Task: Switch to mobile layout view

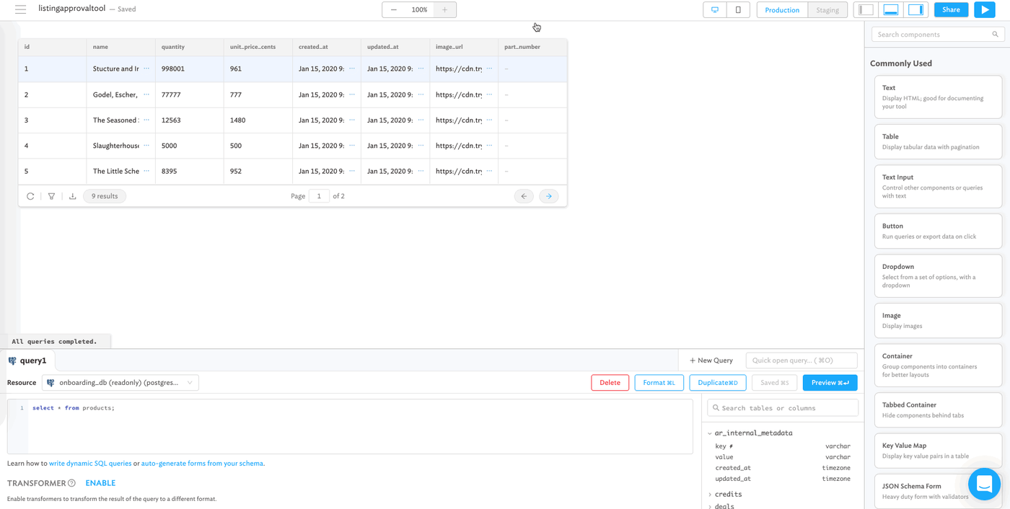Action: (x=738, y=10)
